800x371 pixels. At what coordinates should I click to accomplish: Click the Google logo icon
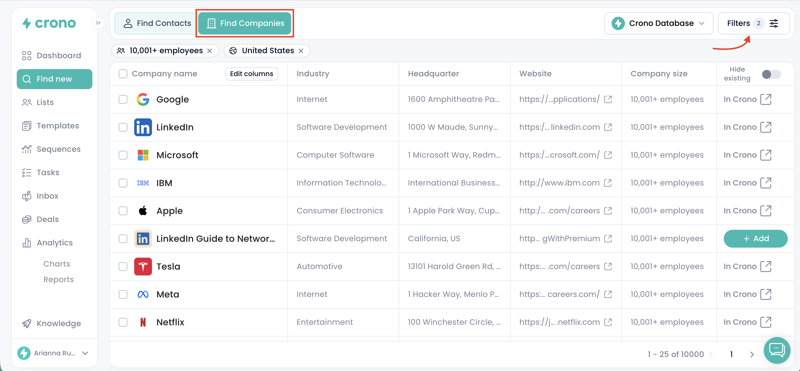pyautogui.click(x=143, y=99)
